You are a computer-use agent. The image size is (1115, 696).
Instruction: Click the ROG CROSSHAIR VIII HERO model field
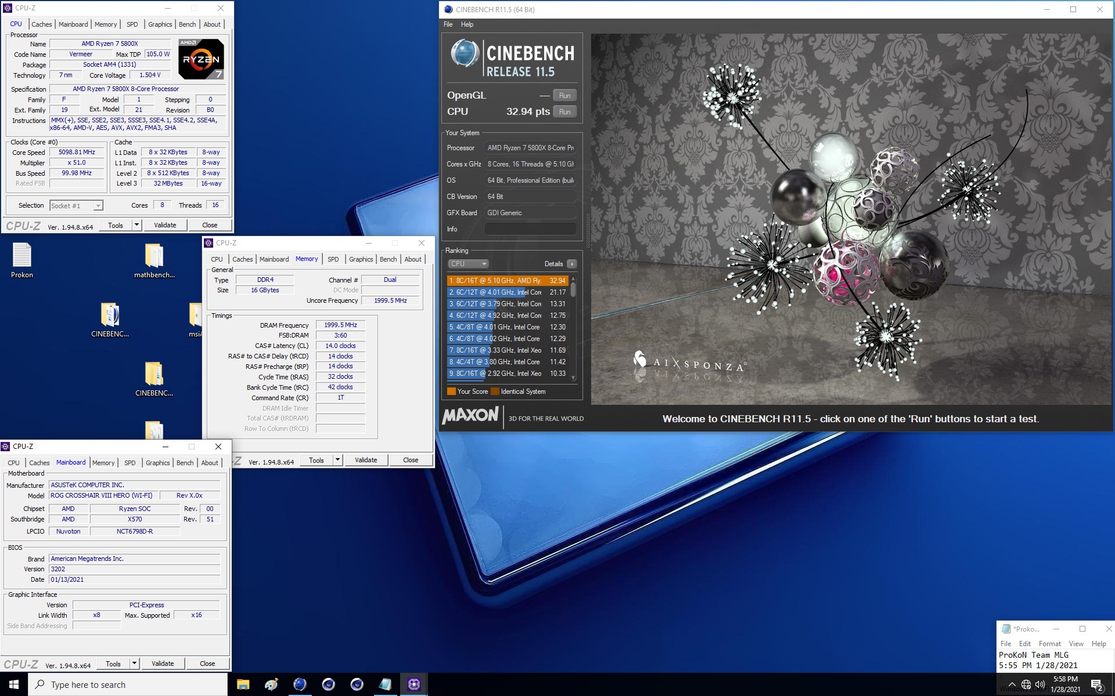[x=103, y=495]
